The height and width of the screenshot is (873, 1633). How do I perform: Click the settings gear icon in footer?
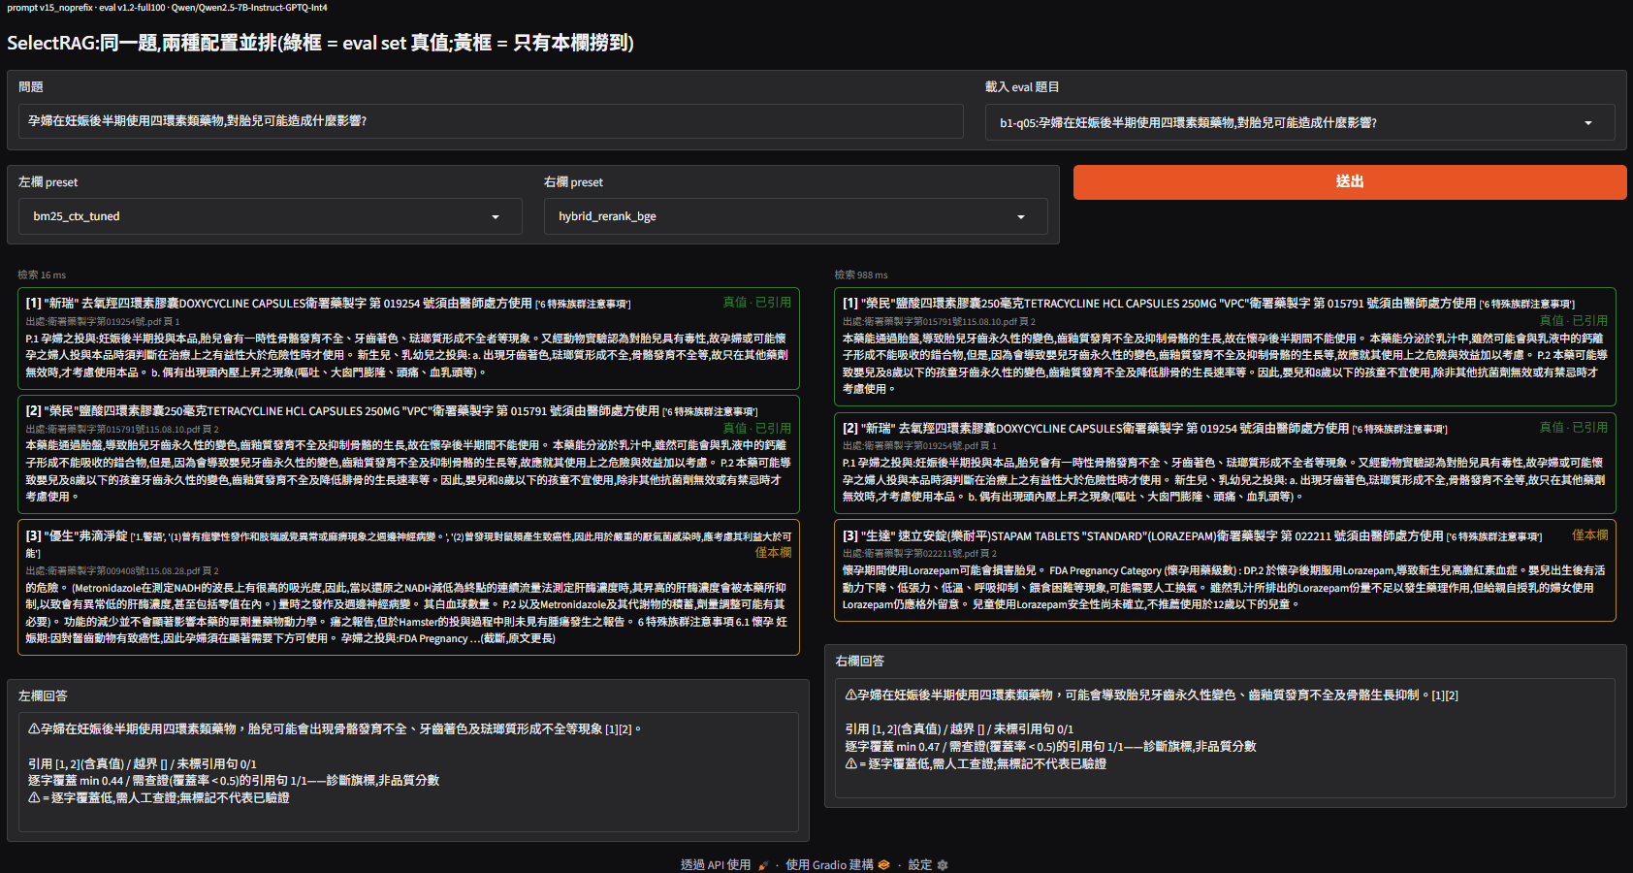(x=943, y=865)
